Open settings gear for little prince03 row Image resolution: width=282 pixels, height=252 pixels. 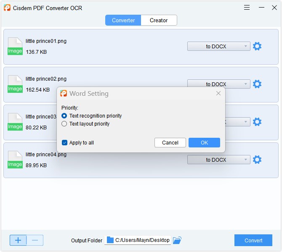tap(257, 122)
